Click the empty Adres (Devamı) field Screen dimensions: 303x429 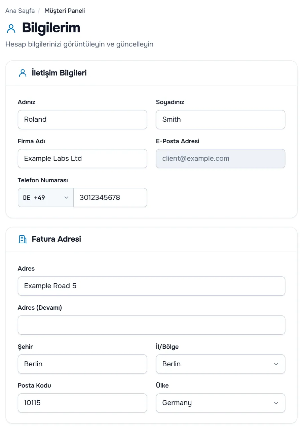(151, 325)
